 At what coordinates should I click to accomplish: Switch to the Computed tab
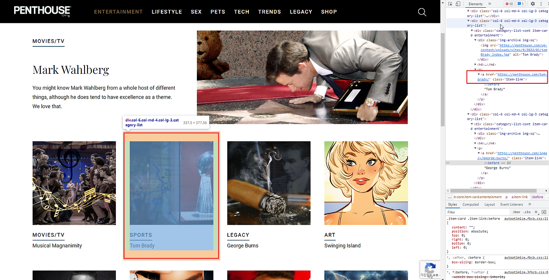(471, 204)
